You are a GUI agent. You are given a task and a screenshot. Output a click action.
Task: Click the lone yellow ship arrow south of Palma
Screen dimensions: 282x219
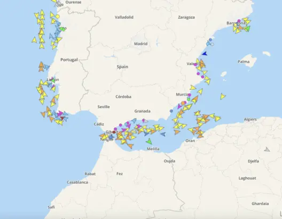tap(223, 96)
